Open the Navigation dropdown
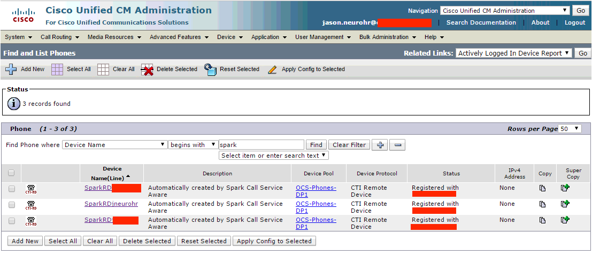Viewport: 592px width, 255px height. tap(505, 11)
